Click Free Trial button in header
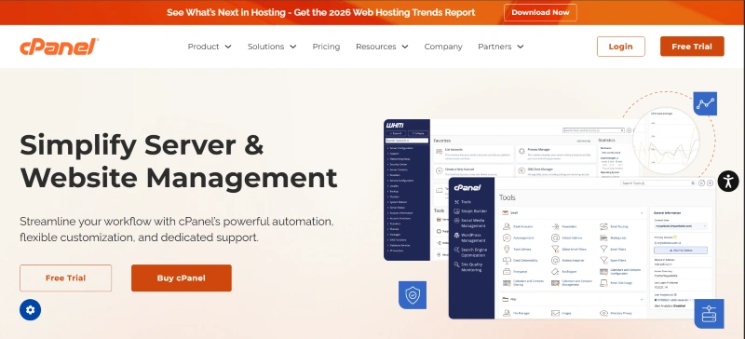This screenshot has width=745, height=339. (x=692, y=47)
